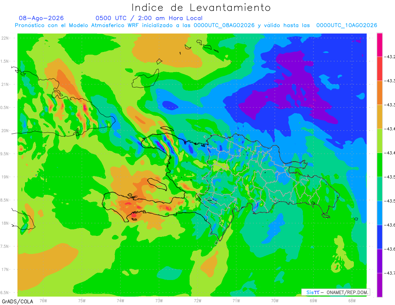Pick the yellow-green color bar swatch
395x305 pixels.
[380, 140]
